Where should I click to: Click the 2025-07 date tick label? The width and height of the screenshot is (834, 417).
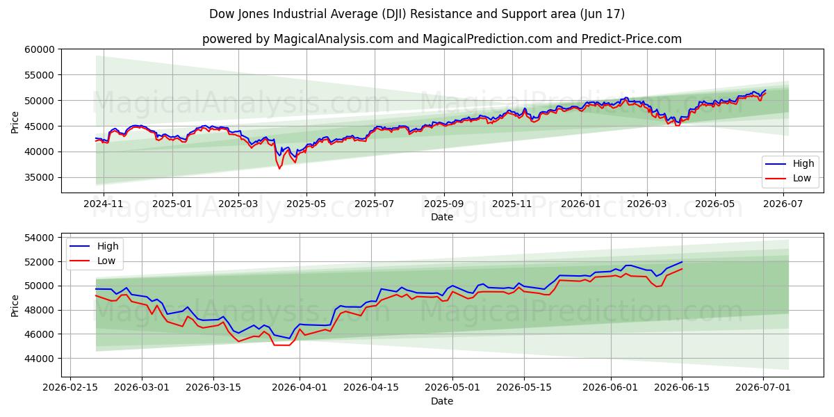click(x=375, y=204)
